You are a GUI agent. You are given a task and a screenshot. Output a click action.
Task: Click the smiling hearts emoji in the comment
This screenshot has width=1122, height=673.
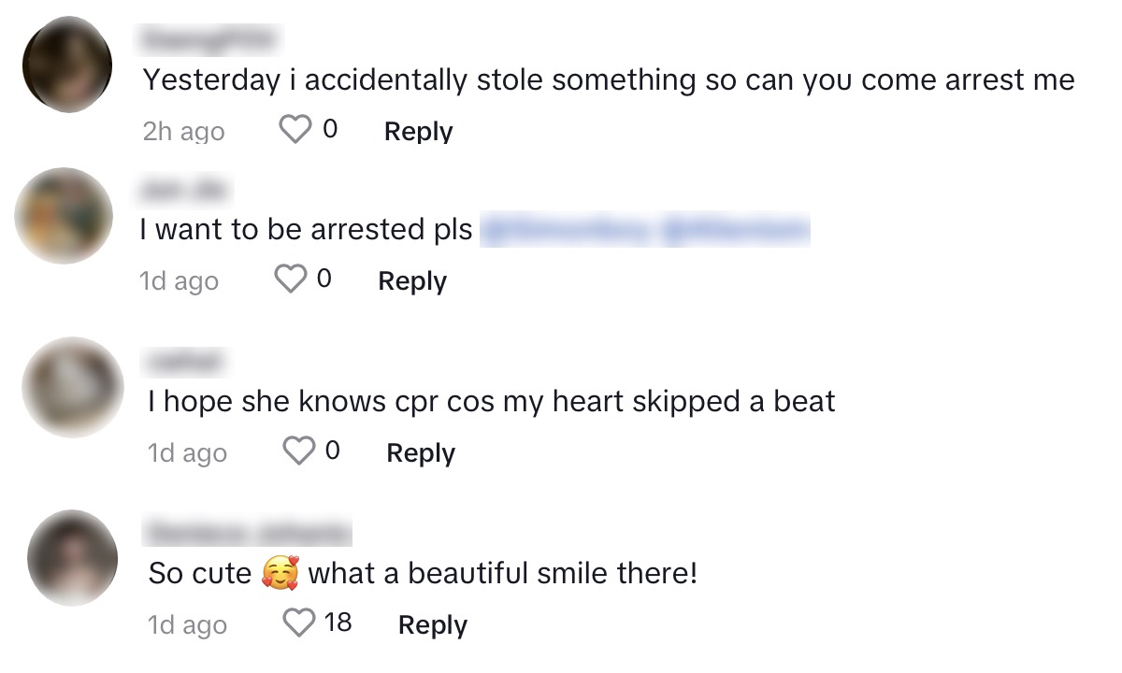tap(280, 573)
